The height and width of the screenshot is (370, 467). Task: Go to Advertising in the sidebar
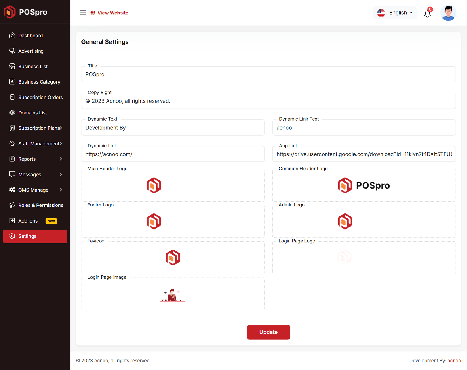[31, 51]
